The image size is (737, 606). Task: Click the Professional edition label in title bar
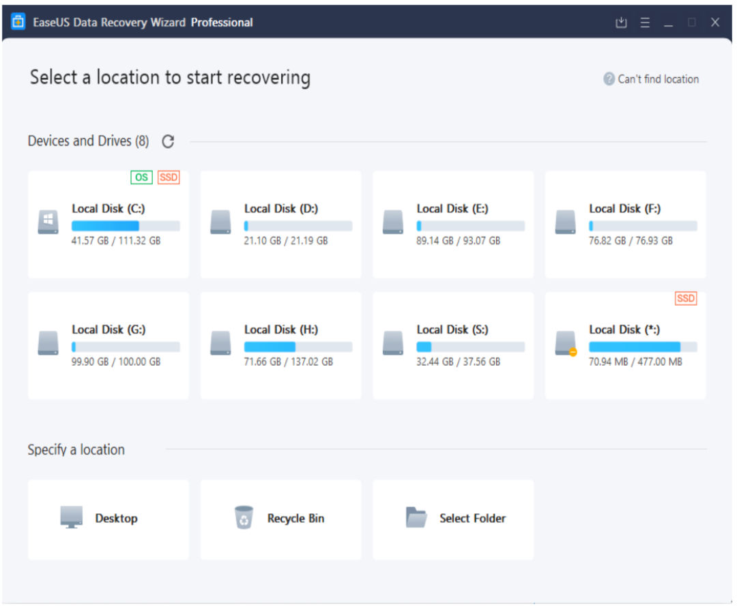pyautogui.click(x=222, y=23)
